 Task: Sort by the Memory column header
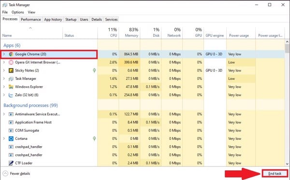130,33
